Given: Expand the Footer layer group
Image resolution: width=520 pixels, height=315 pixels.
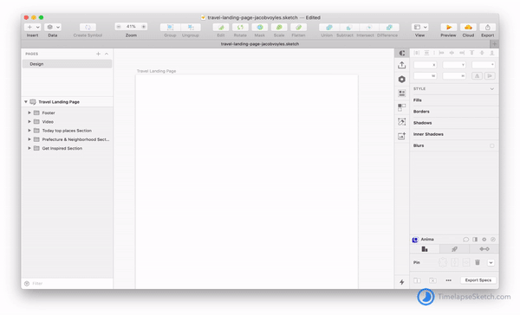Looking at the screenshot, I should tap(29, 113).
